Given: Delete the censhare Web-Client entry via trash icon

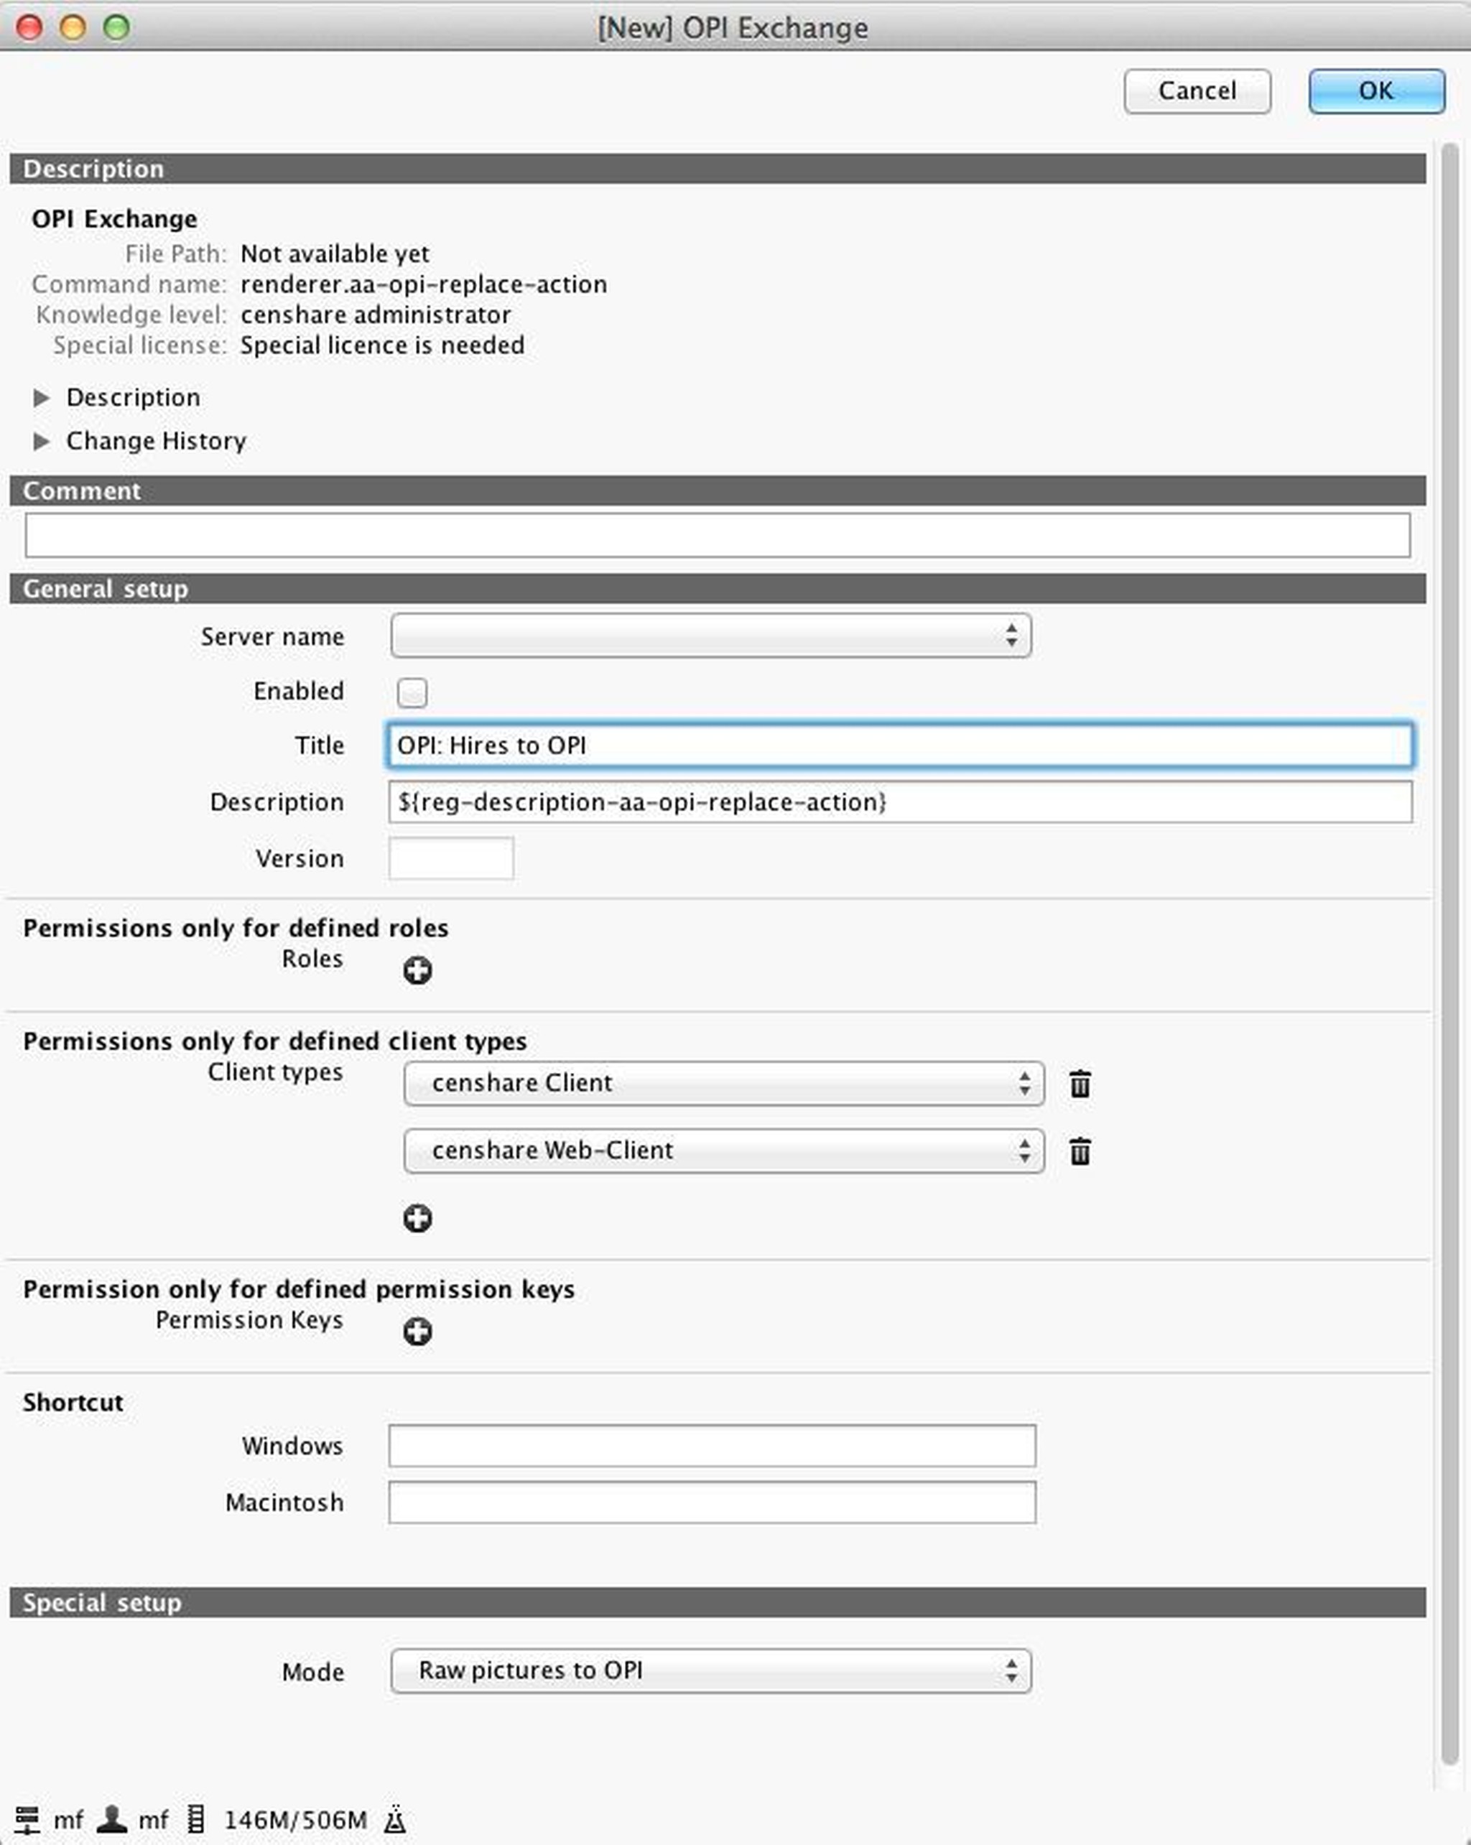Looking at the screenshot, I should 1081,1151.
